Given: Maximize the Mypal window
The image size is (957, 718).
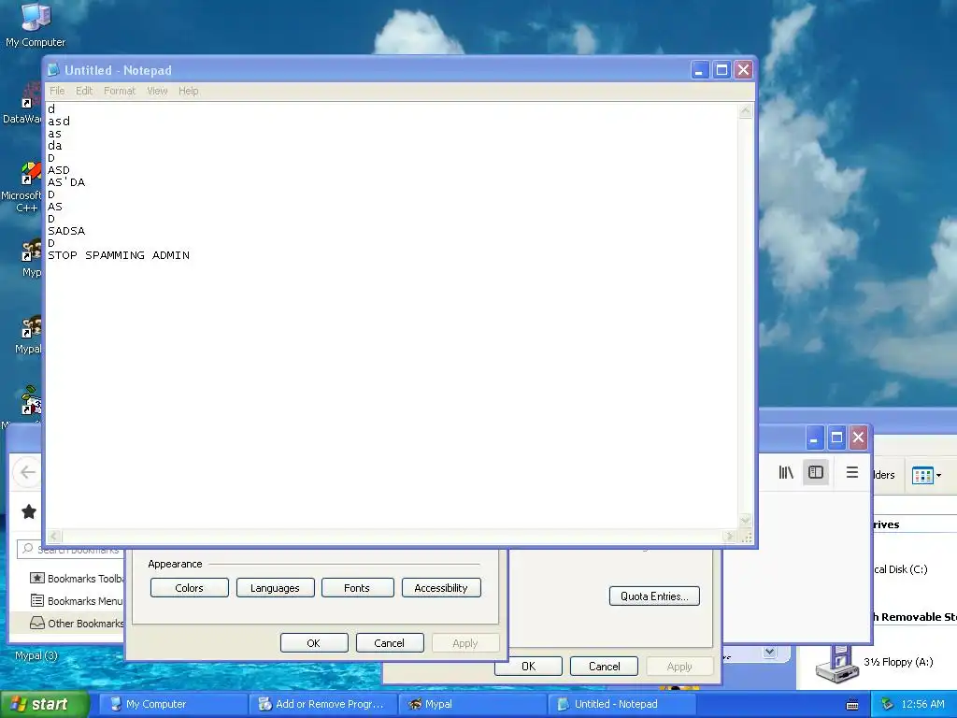Looking at the screenshot, I should (836, 438).
